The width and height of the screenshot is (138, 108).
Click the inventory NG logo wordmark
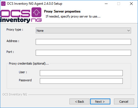(21, 20)
